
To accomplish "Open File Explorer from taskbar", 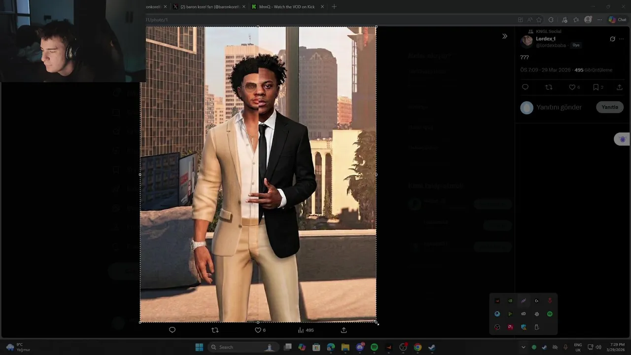I will coord(345,347).
